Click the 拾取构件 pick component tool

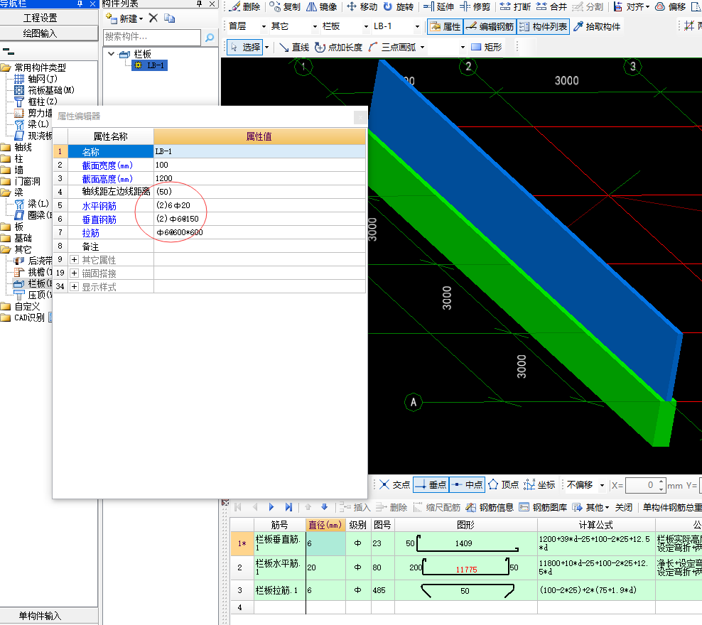point(598,26)
